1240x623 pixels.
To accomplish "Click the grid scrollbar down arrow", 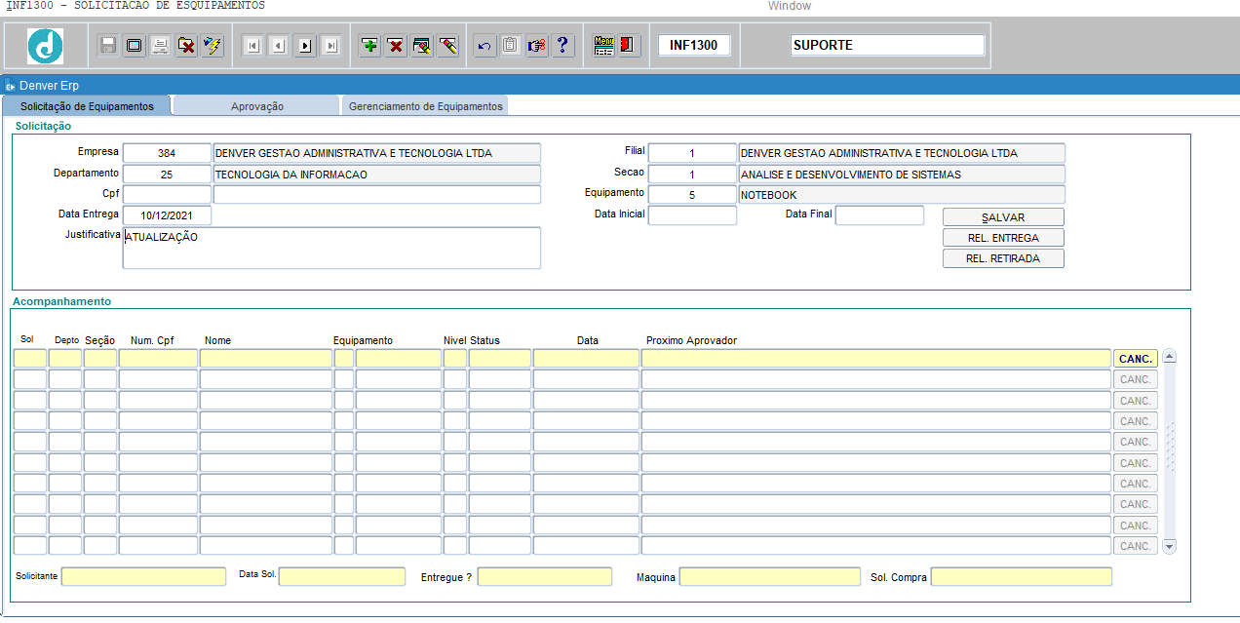I will point(1170,547).
